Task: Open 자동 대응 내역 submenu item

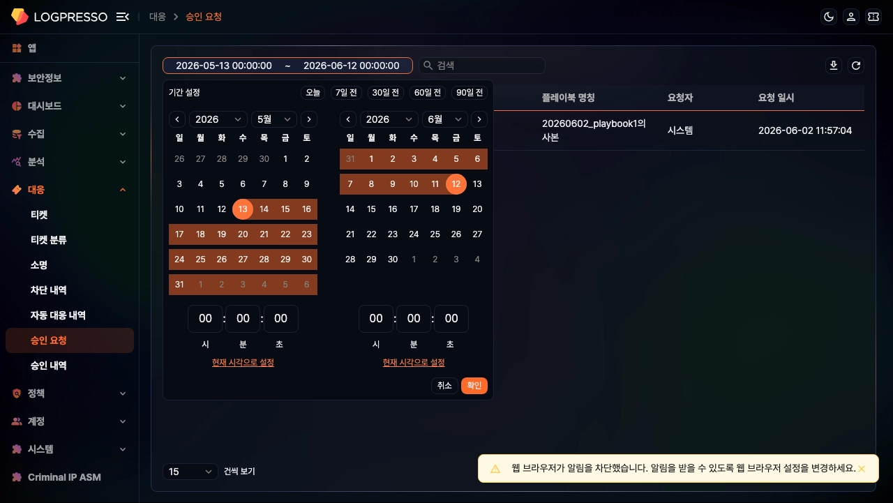Action: tap(69, 315)
